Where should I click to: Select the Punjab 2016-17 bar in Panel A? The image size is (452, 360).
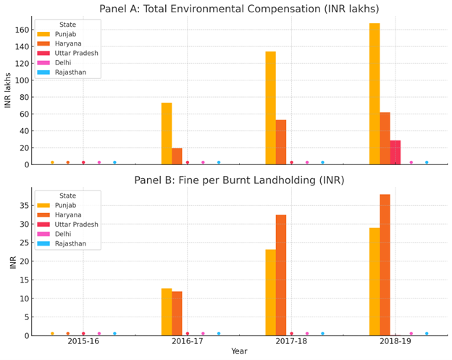[x=167, y=133]
